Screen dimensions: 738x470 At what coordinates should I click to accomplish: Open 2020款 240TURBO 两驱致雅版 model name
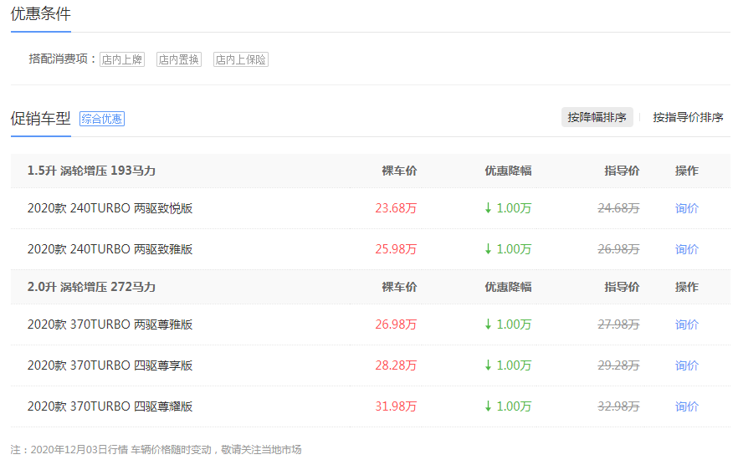click(110, 249)
